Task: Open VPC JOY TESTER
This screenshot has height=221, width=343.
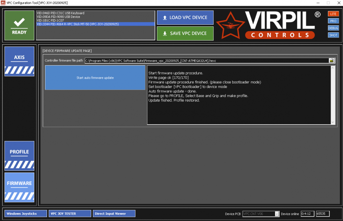Action: point(70,213)
